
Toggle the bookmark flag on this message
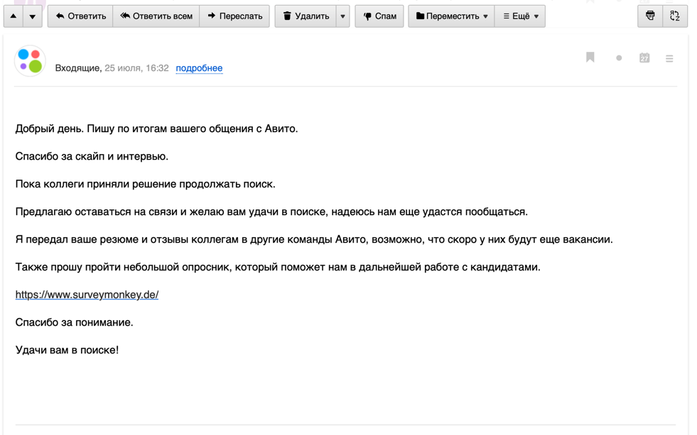[x=590, y=58]
